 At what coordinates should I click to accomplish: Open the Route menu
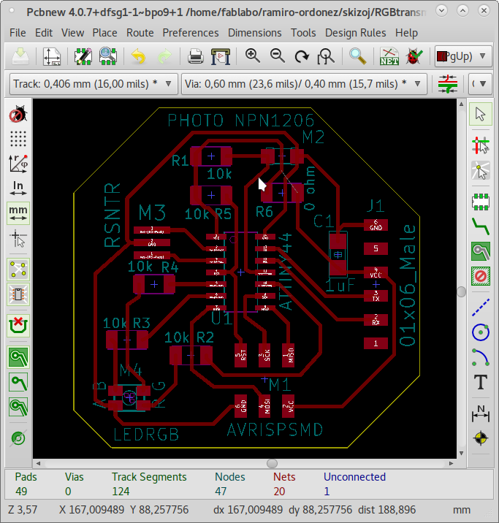pos(140,33)
